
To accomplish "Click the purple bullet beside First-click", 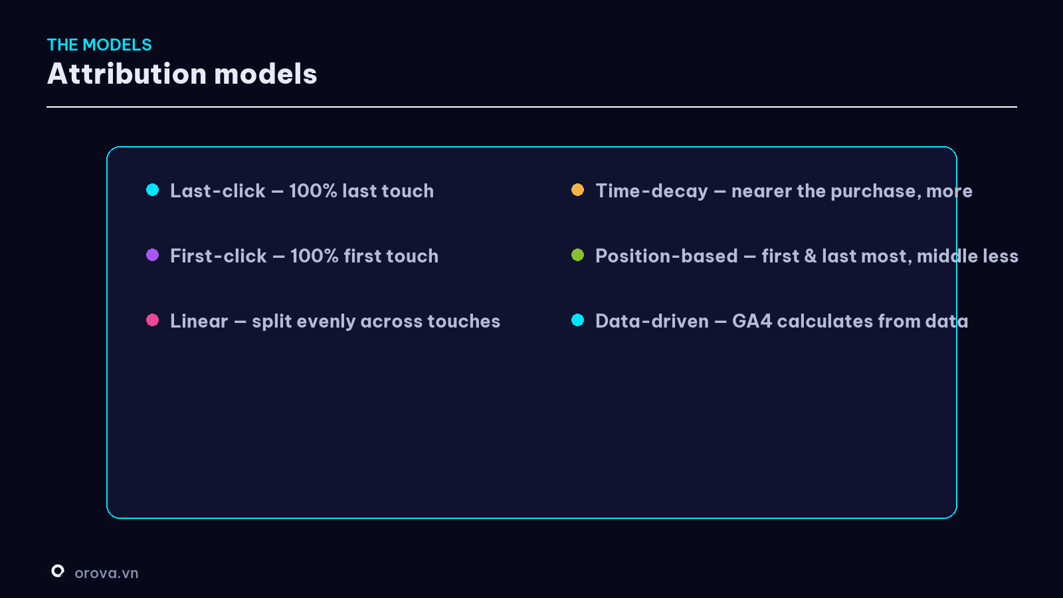I will coord(153,255).
